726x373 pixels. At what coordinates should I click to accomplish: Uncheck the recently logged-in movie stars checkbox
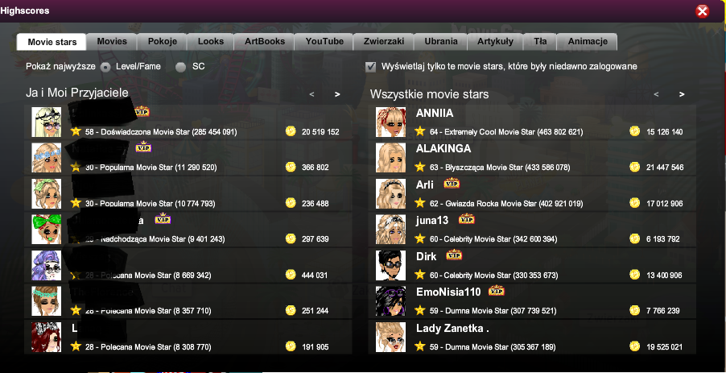(371, 67)
